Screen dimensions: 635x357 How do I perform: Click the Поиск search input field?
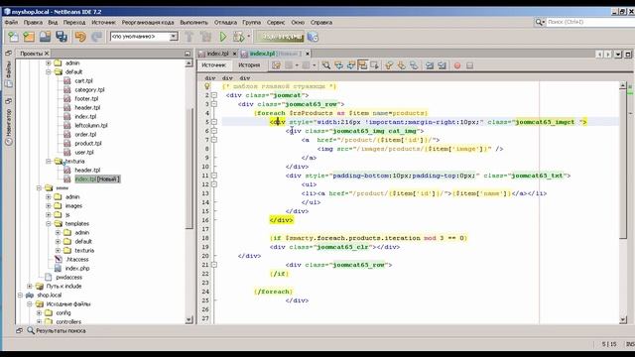591,22
